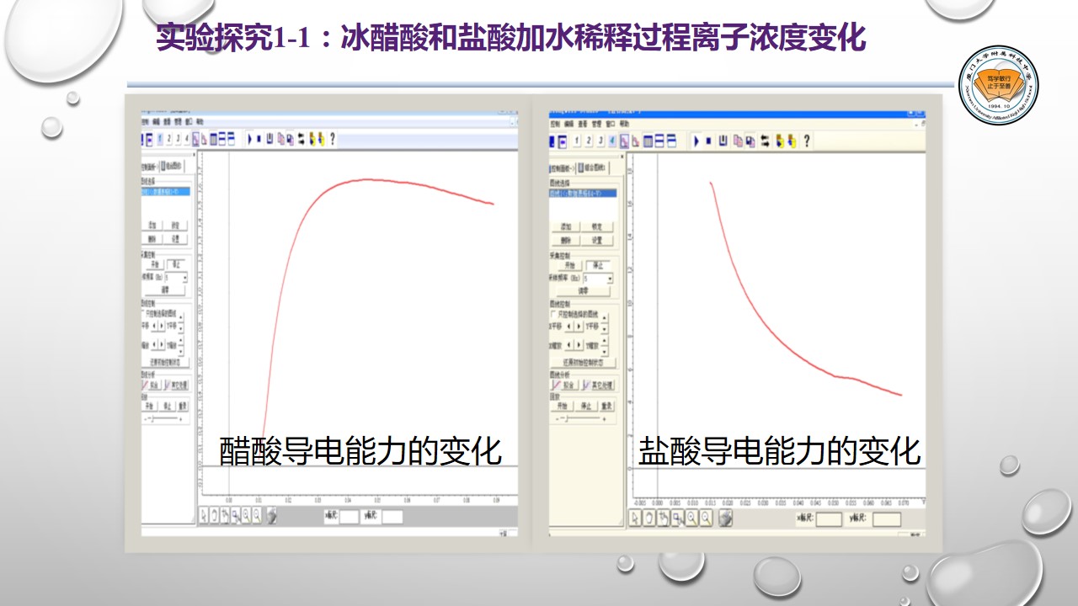Switch to the 组合图线 tab in the right window
This screenshot has height=606, width=1078.
594,168
